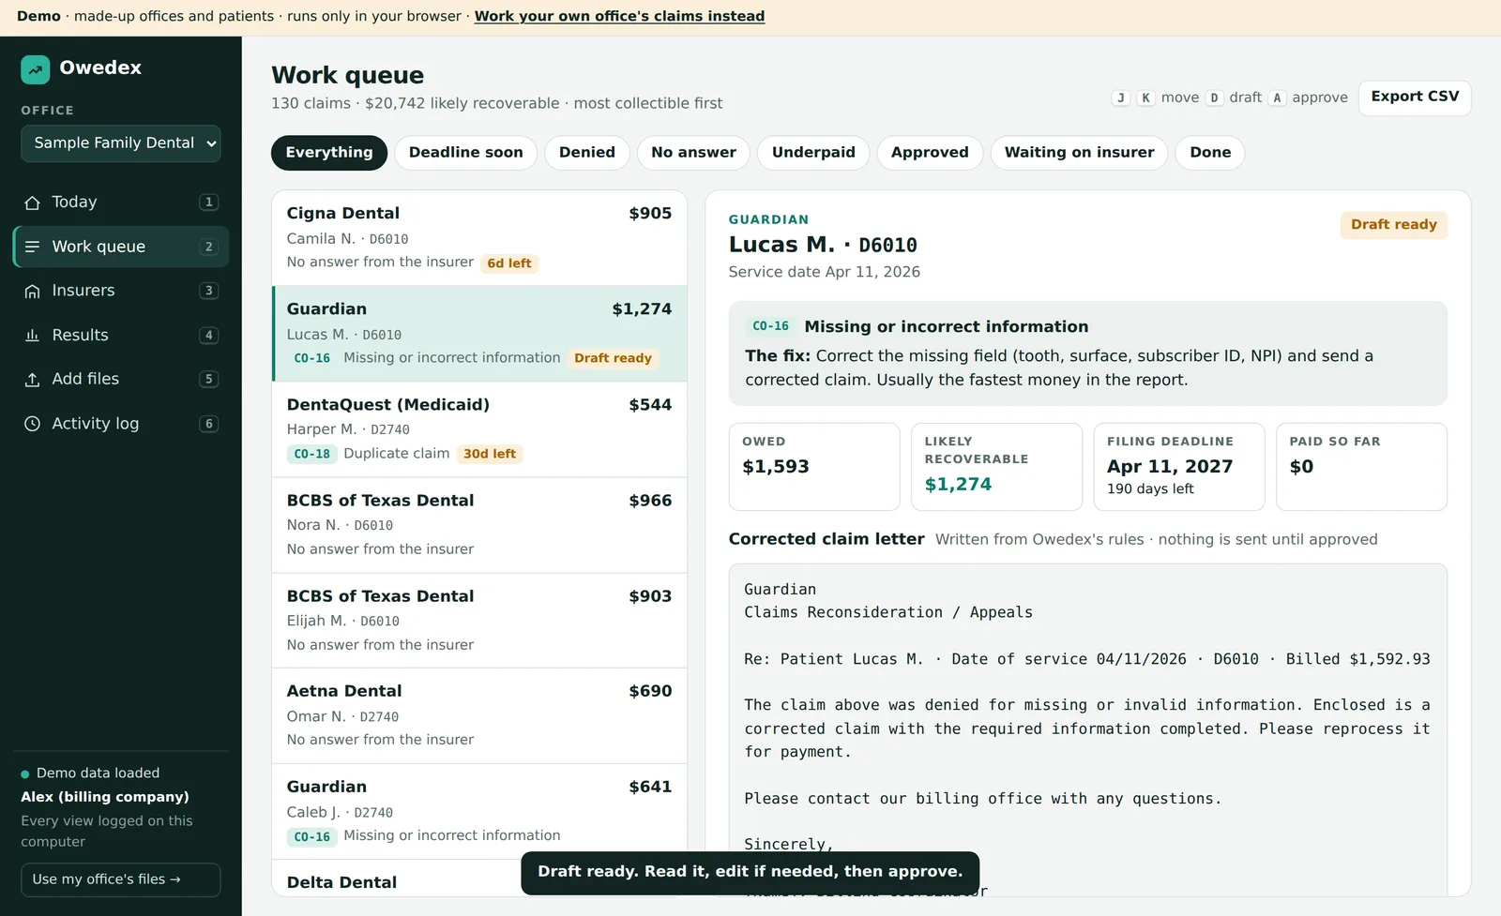This screenshot has width=1501, height=916.
Task: Click the Work queue list icon
Action: [x=32, y=247]
